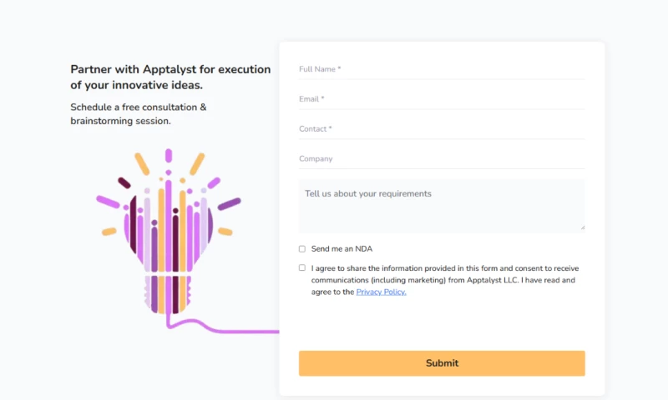Enable the Send me an NDA checkbox

[x=302, y=248]
